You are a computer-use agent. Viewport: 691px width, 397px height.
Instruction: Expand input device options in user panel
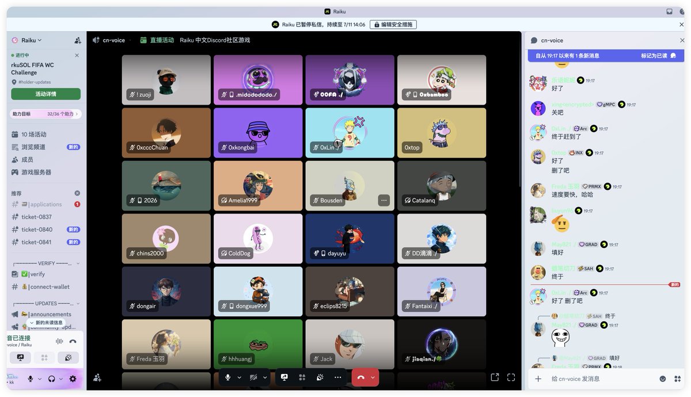(x=40, y=379)
